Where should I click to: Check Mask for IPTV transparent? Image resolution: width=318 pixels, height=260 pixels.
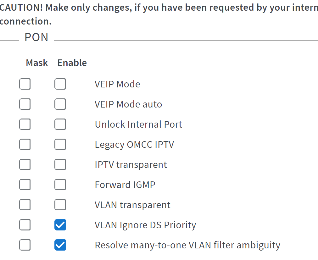[25, 164]
